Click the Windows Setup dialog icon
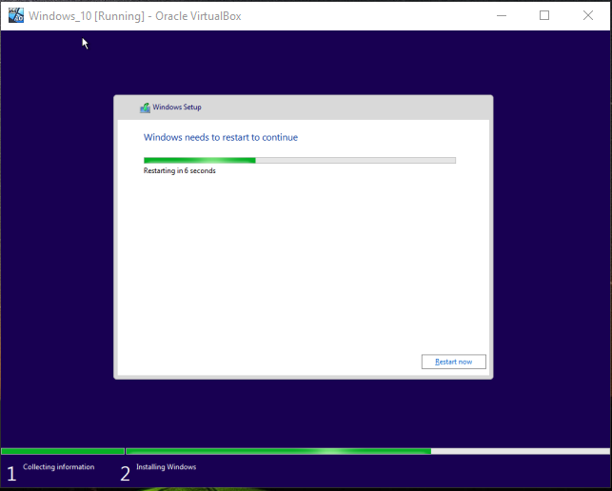 tap(145, 108)
